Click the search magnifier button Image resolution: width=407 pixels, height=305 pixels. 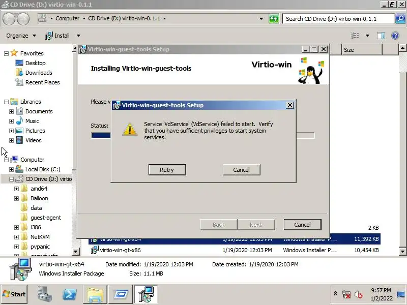400,19
